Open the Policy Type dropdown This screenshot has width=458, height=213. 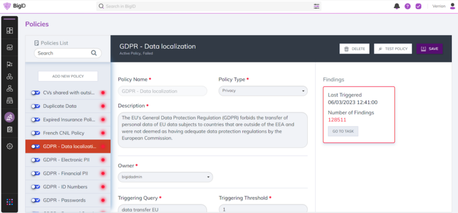[x=263, y=91]
